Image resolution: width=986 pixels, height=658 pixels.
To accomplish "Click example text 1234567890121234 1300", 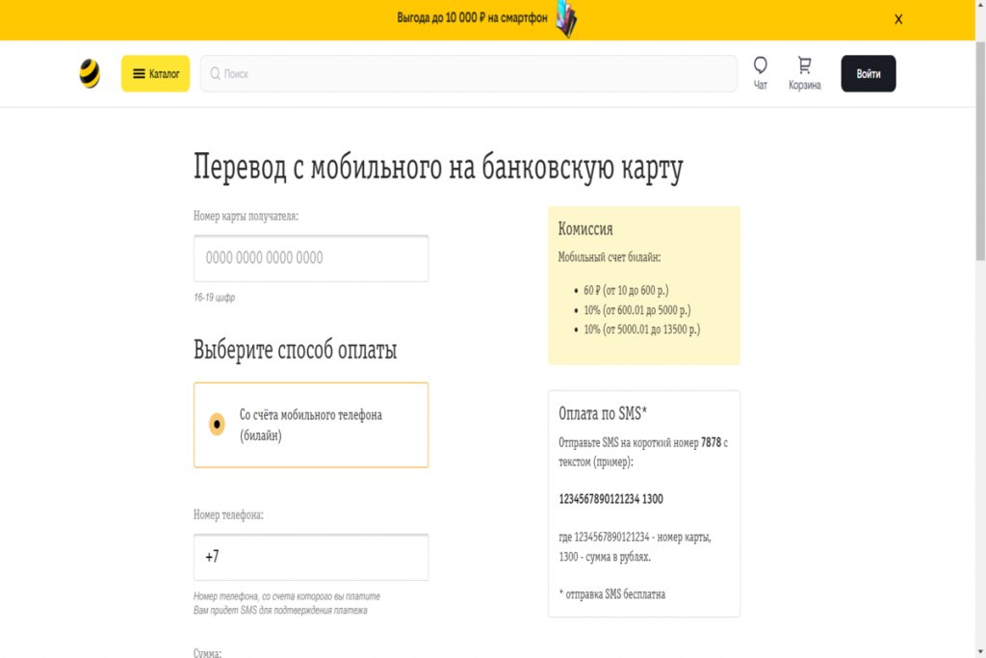I will [x=610, y=499].
